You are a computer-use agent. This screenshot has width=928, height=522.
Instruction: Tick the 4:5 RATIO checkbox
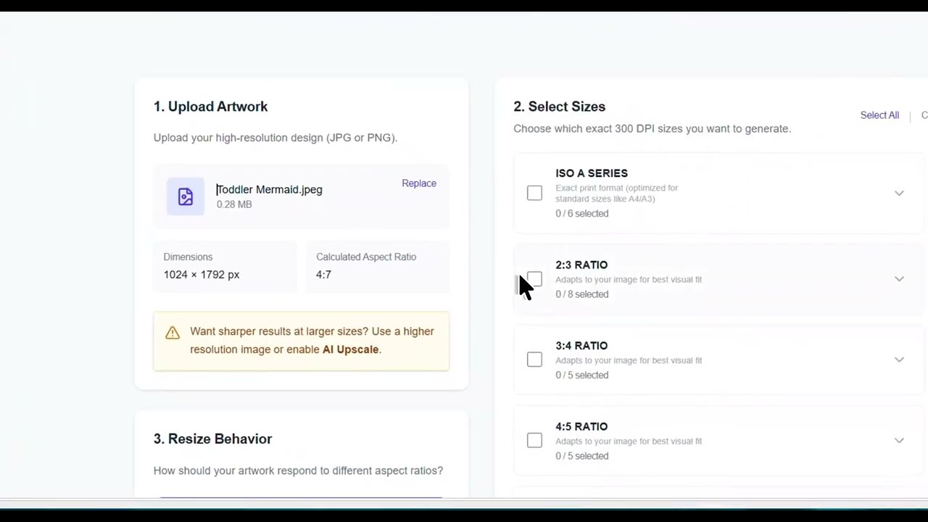[x=534, y=441]
